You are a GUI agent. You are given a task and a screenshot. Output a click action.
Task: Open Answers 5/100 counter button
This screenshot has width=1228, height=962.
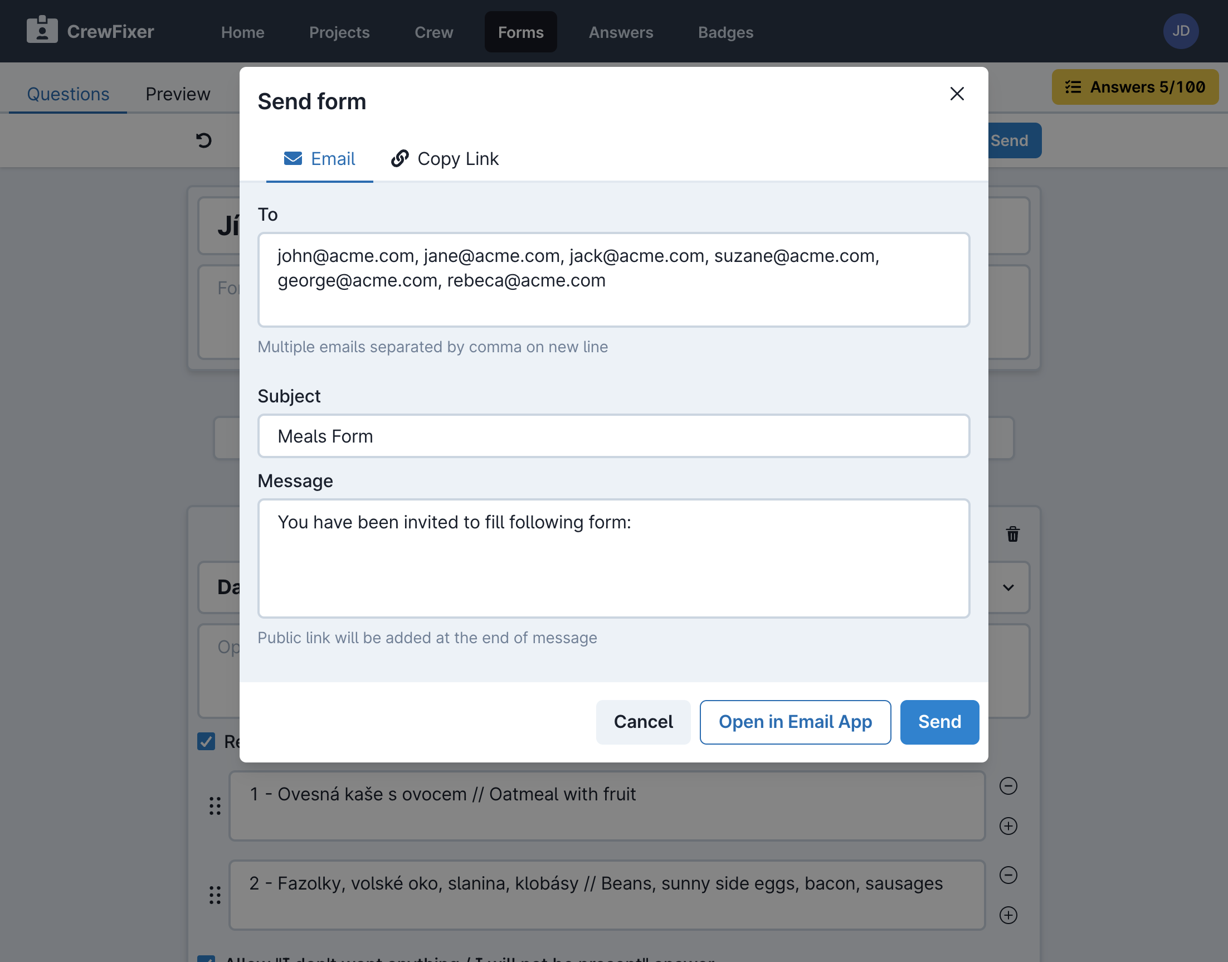pyautogui.click(x=1134, y=88)
